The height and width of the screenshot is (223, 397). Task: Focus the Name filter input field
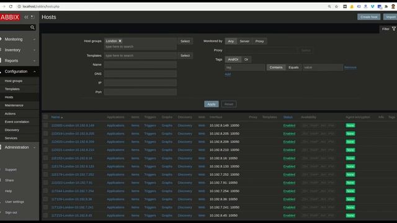point(141,64)
